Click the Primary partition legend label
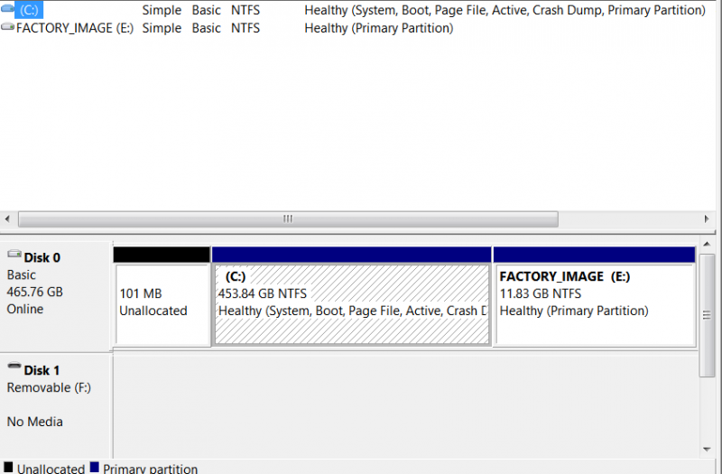The height and width of the screenshot is (474, 722). point(150,469)
